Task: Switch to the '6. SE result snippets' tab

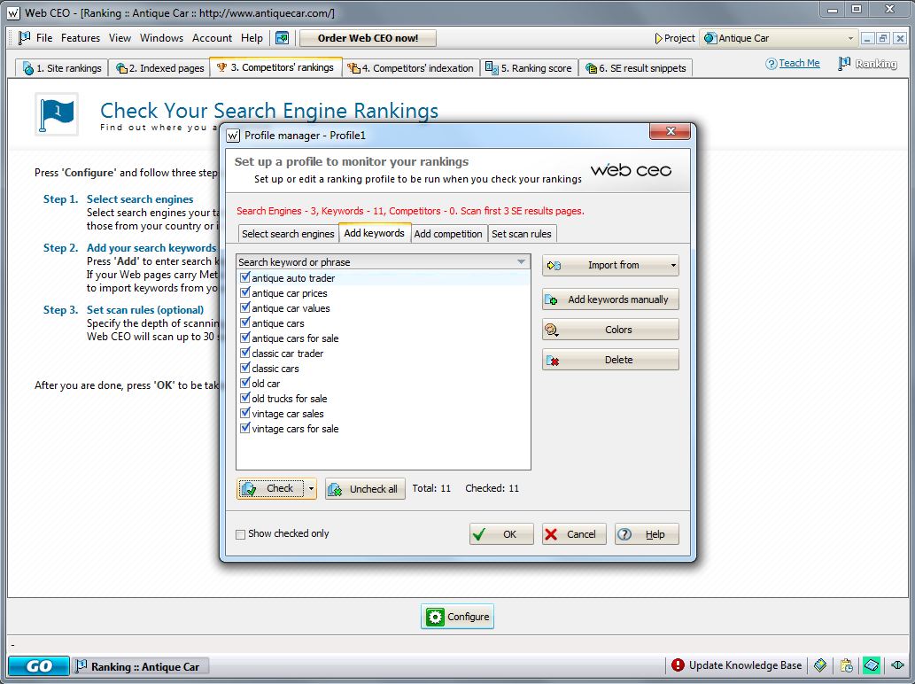Action: (x=636, y=68)
